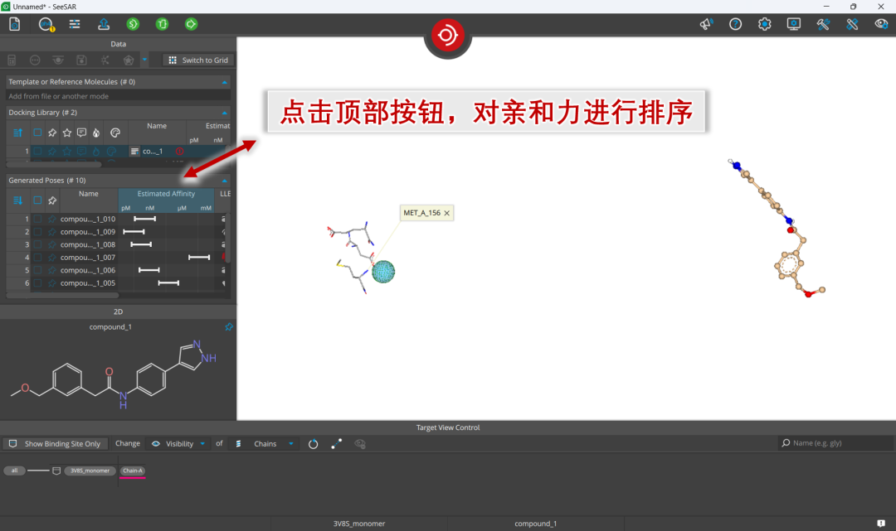Click ascending sort icon in Docking Library header
Image resolution: width=896 pixels, height=531 pixels.
(17, 133)
